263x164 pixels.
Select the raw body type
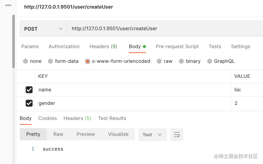coord(159,61)
